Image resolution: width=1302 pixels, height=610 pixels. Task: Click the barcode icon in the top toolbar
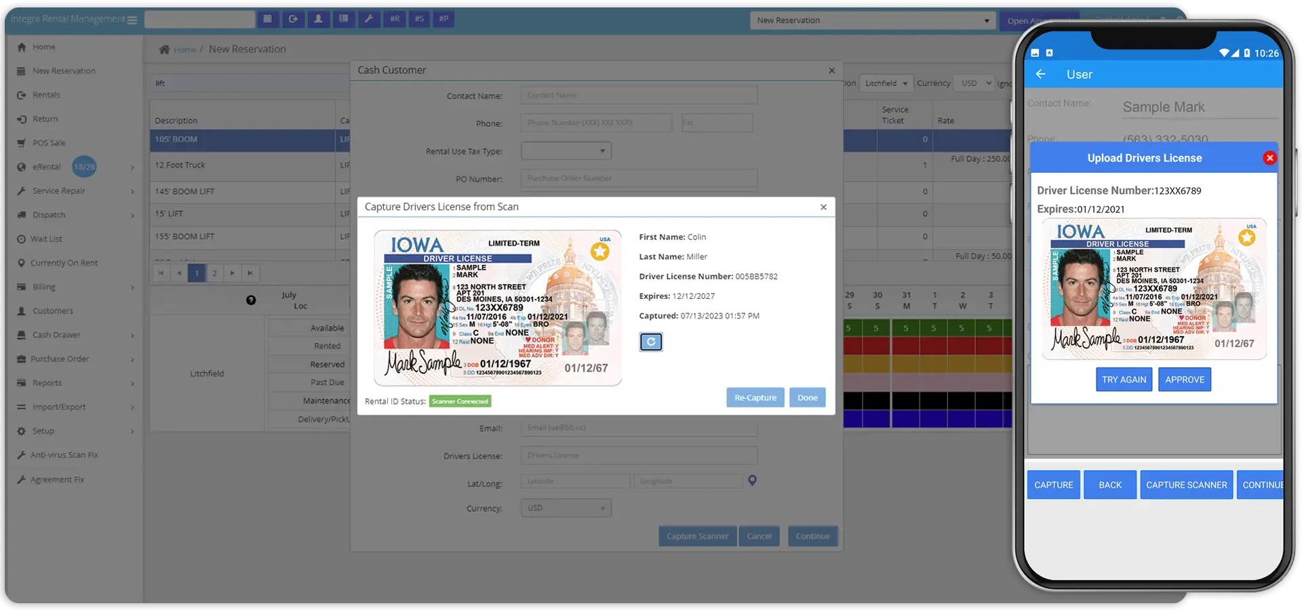[344, 19]
